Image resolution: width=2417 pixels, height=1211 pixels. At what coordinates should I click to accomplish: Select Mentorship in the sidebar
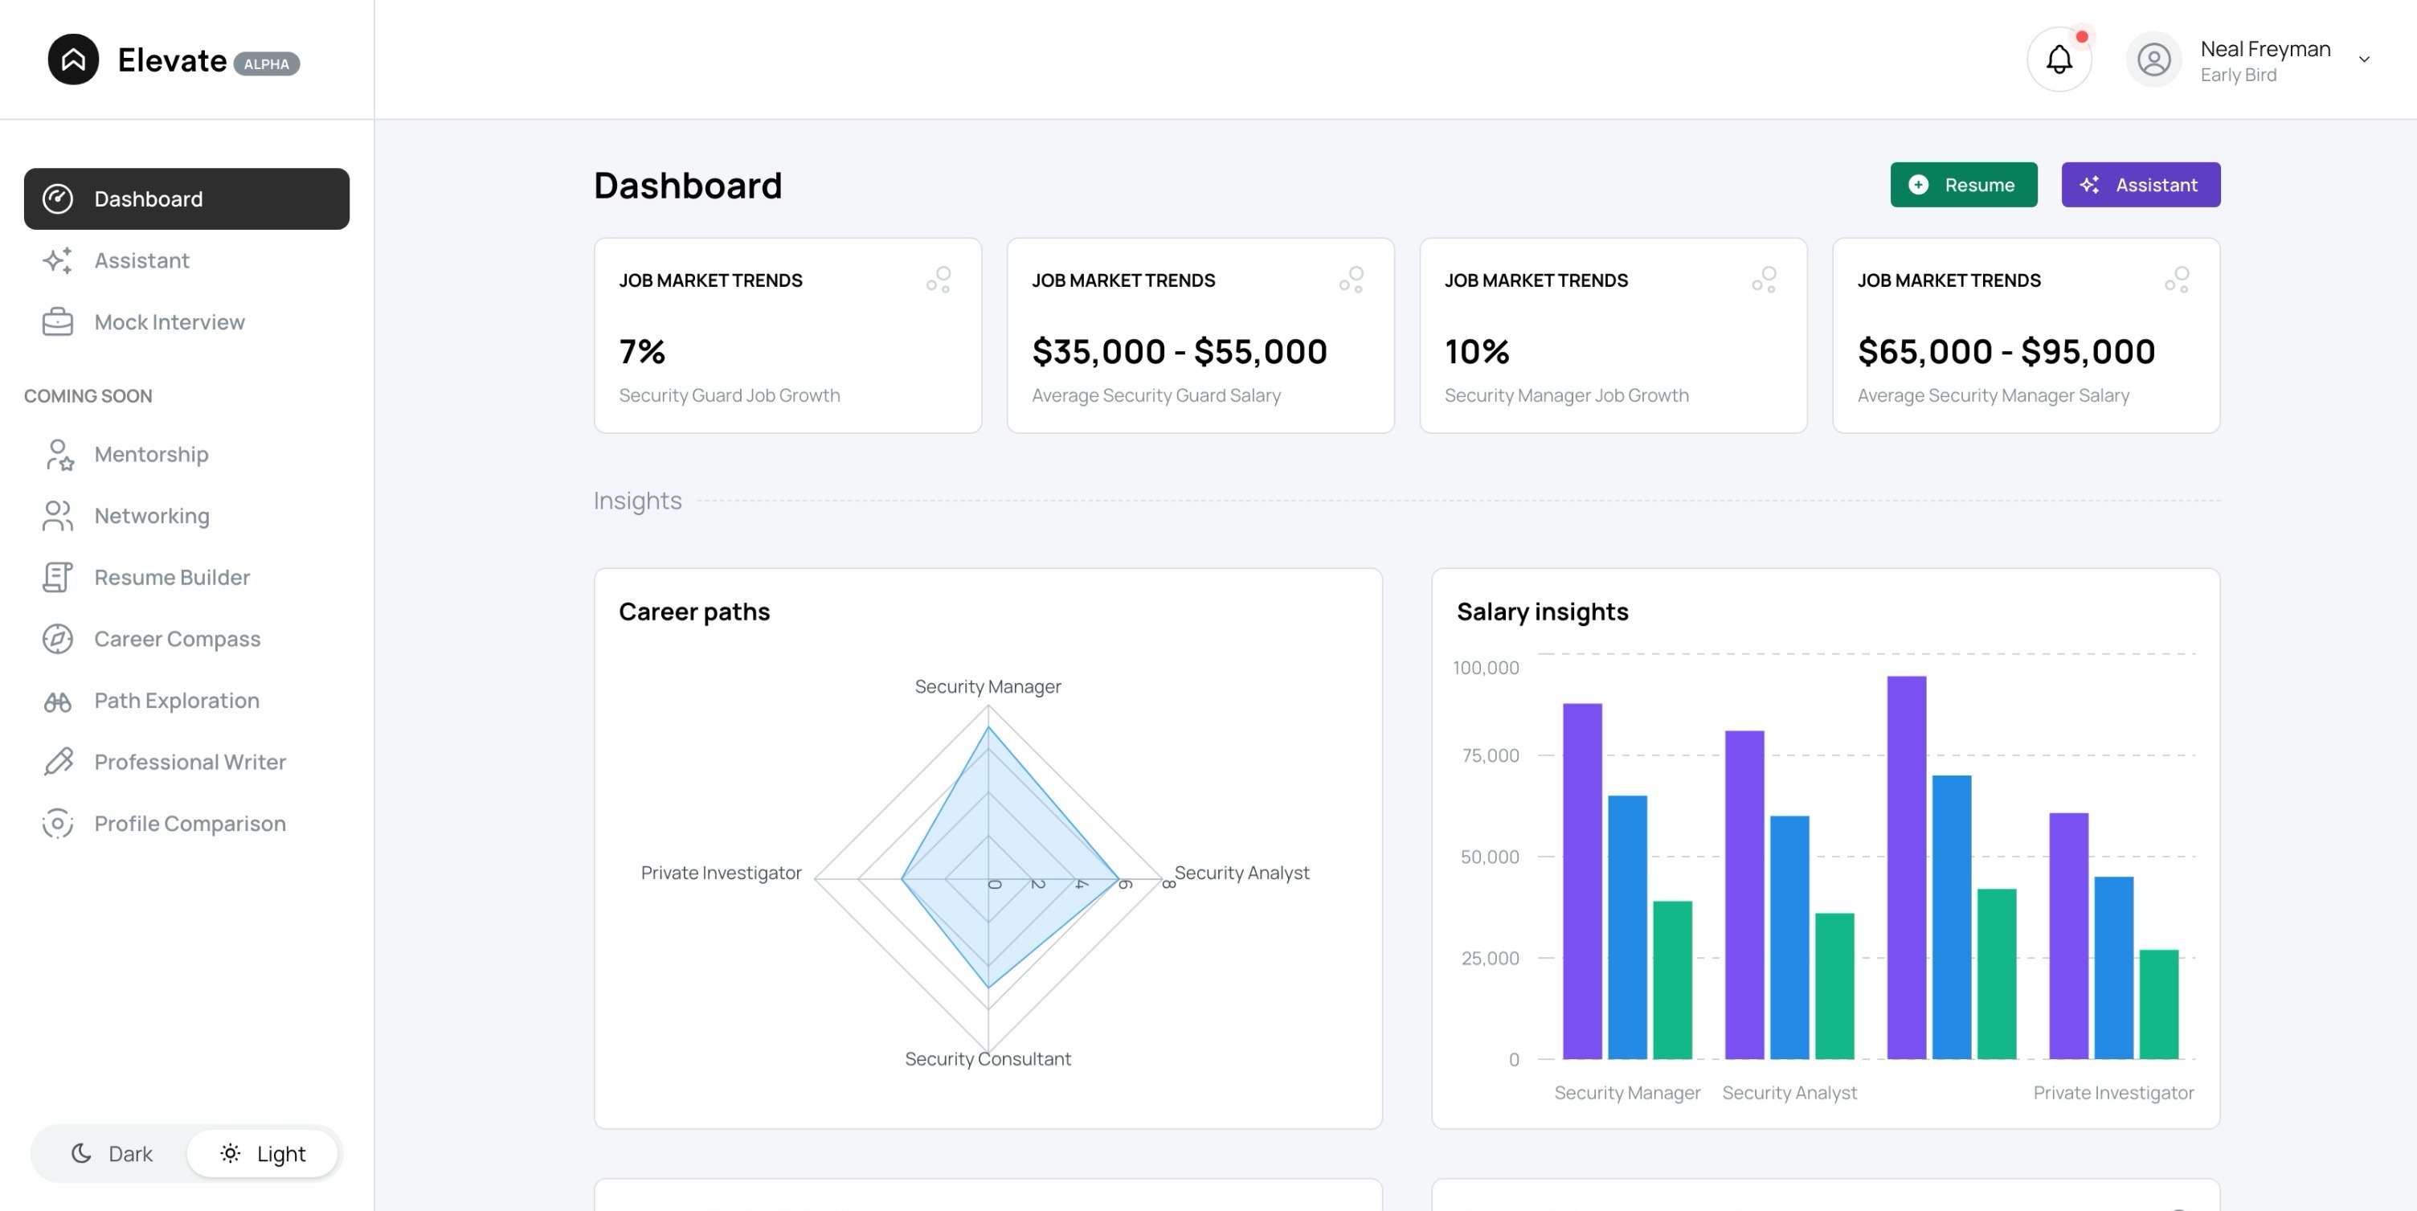pyautogui.click(x=151, y=454)
